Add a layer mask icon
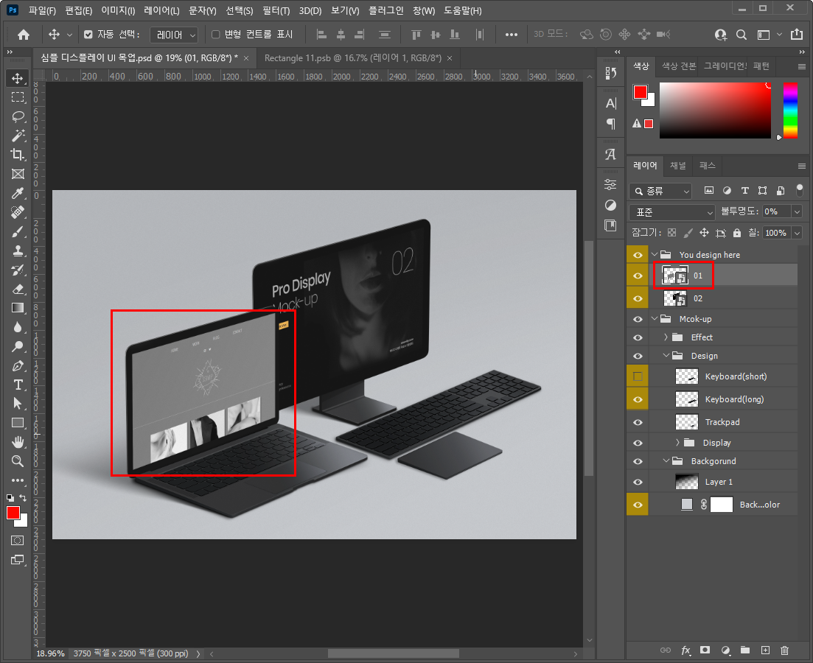The image size is (813, 663). click(705, 650)
